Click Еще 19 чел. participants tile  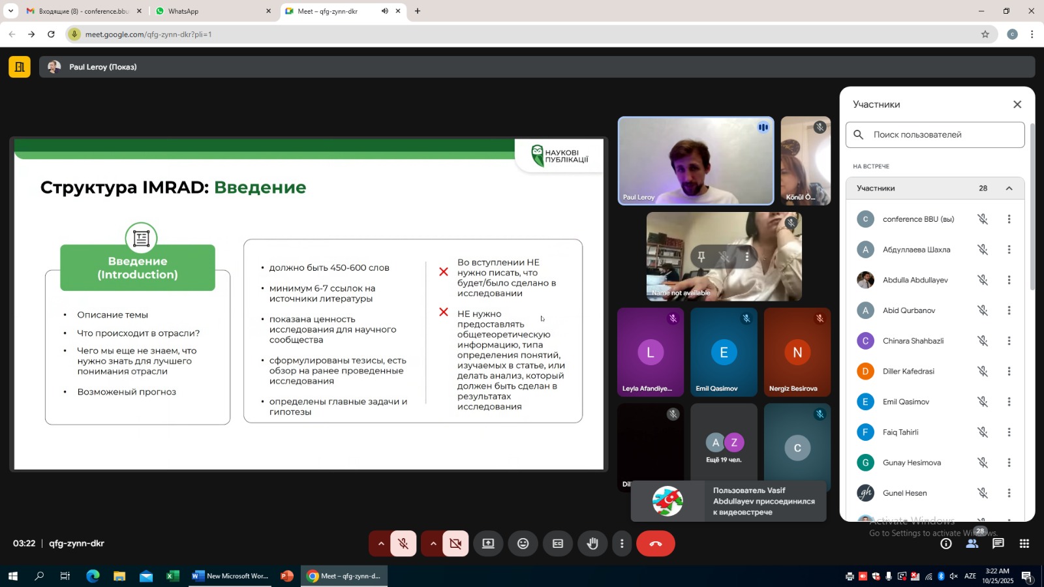724,449
